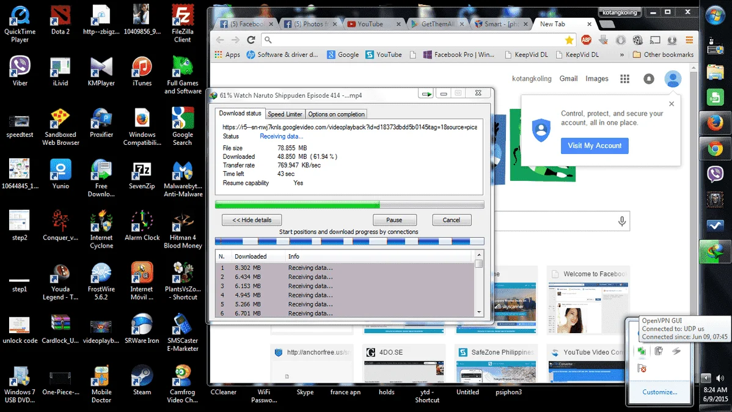This screenshot has width=732, height=412.
Task: Launch Malwarebytes Anti-Malware shortcut
Action: [183, 178]
